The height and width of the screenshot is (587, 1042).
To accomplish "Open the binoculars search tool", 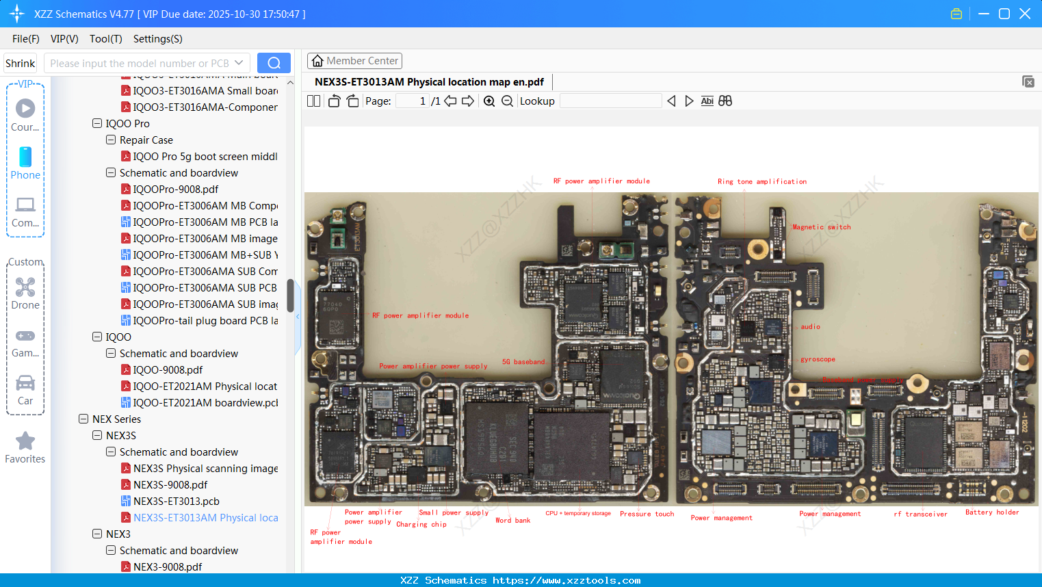I will [x=725, y=101].
